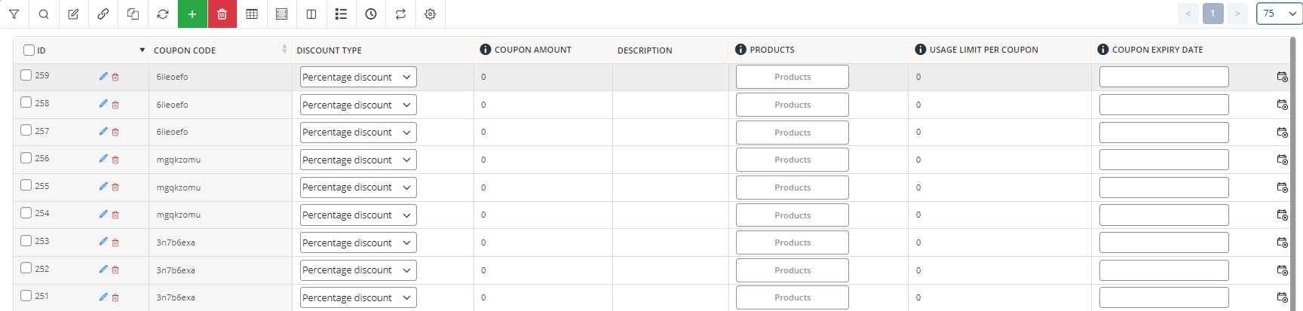
Task: Click the refresh arrows toolbar icon
Action: pos(163,14)
